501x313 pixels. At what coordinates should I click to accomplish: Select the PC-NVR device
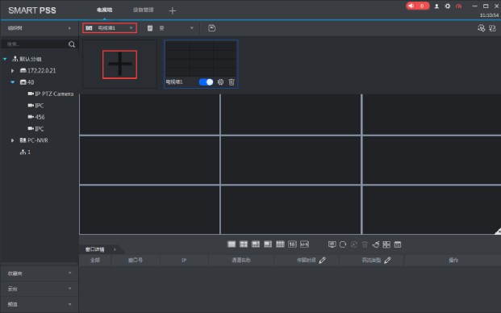pyautogui.click(x=34, y=140)
